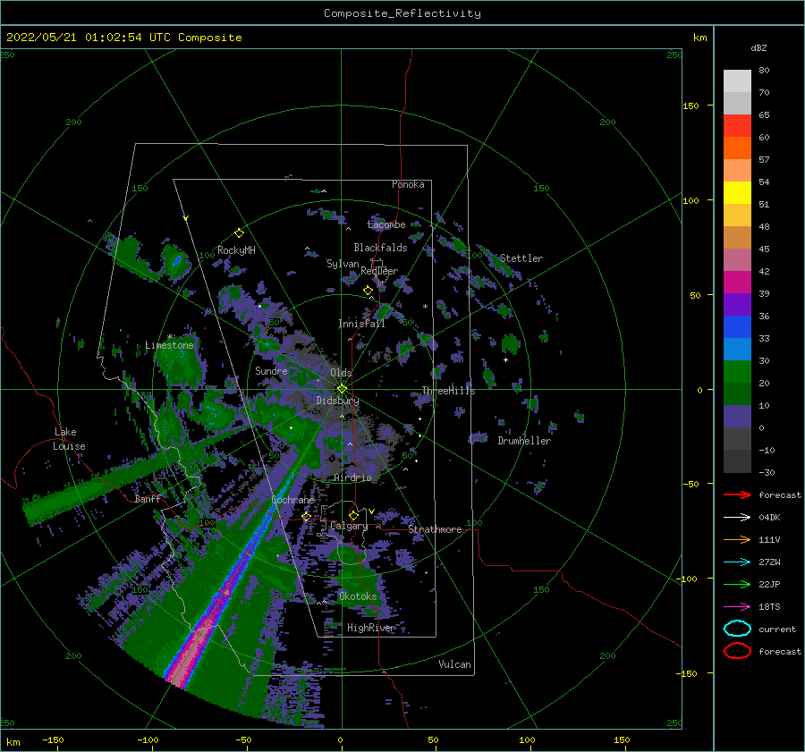The width and height of the screenshot is (805, 752).
Task: Click the yellow diamond marker near RockyMH
Action: (239, 233)
